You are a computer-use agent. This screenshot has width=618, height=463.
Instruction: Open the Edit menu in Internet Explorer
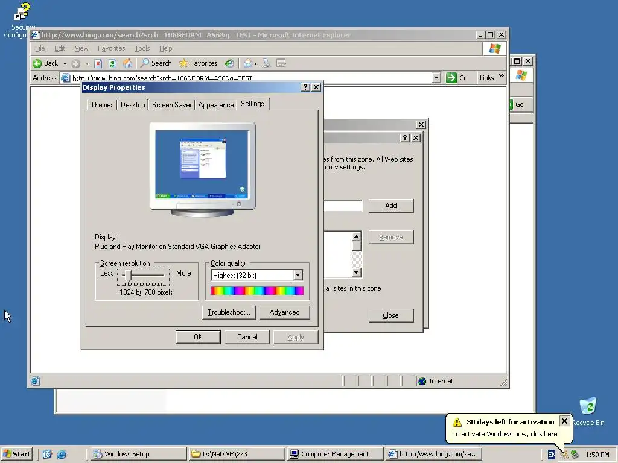60,48
